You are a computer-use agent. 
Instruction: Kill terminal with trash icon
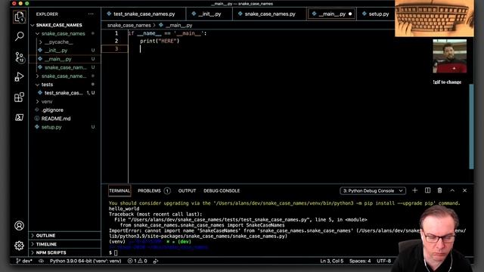[x=440, y=190]
